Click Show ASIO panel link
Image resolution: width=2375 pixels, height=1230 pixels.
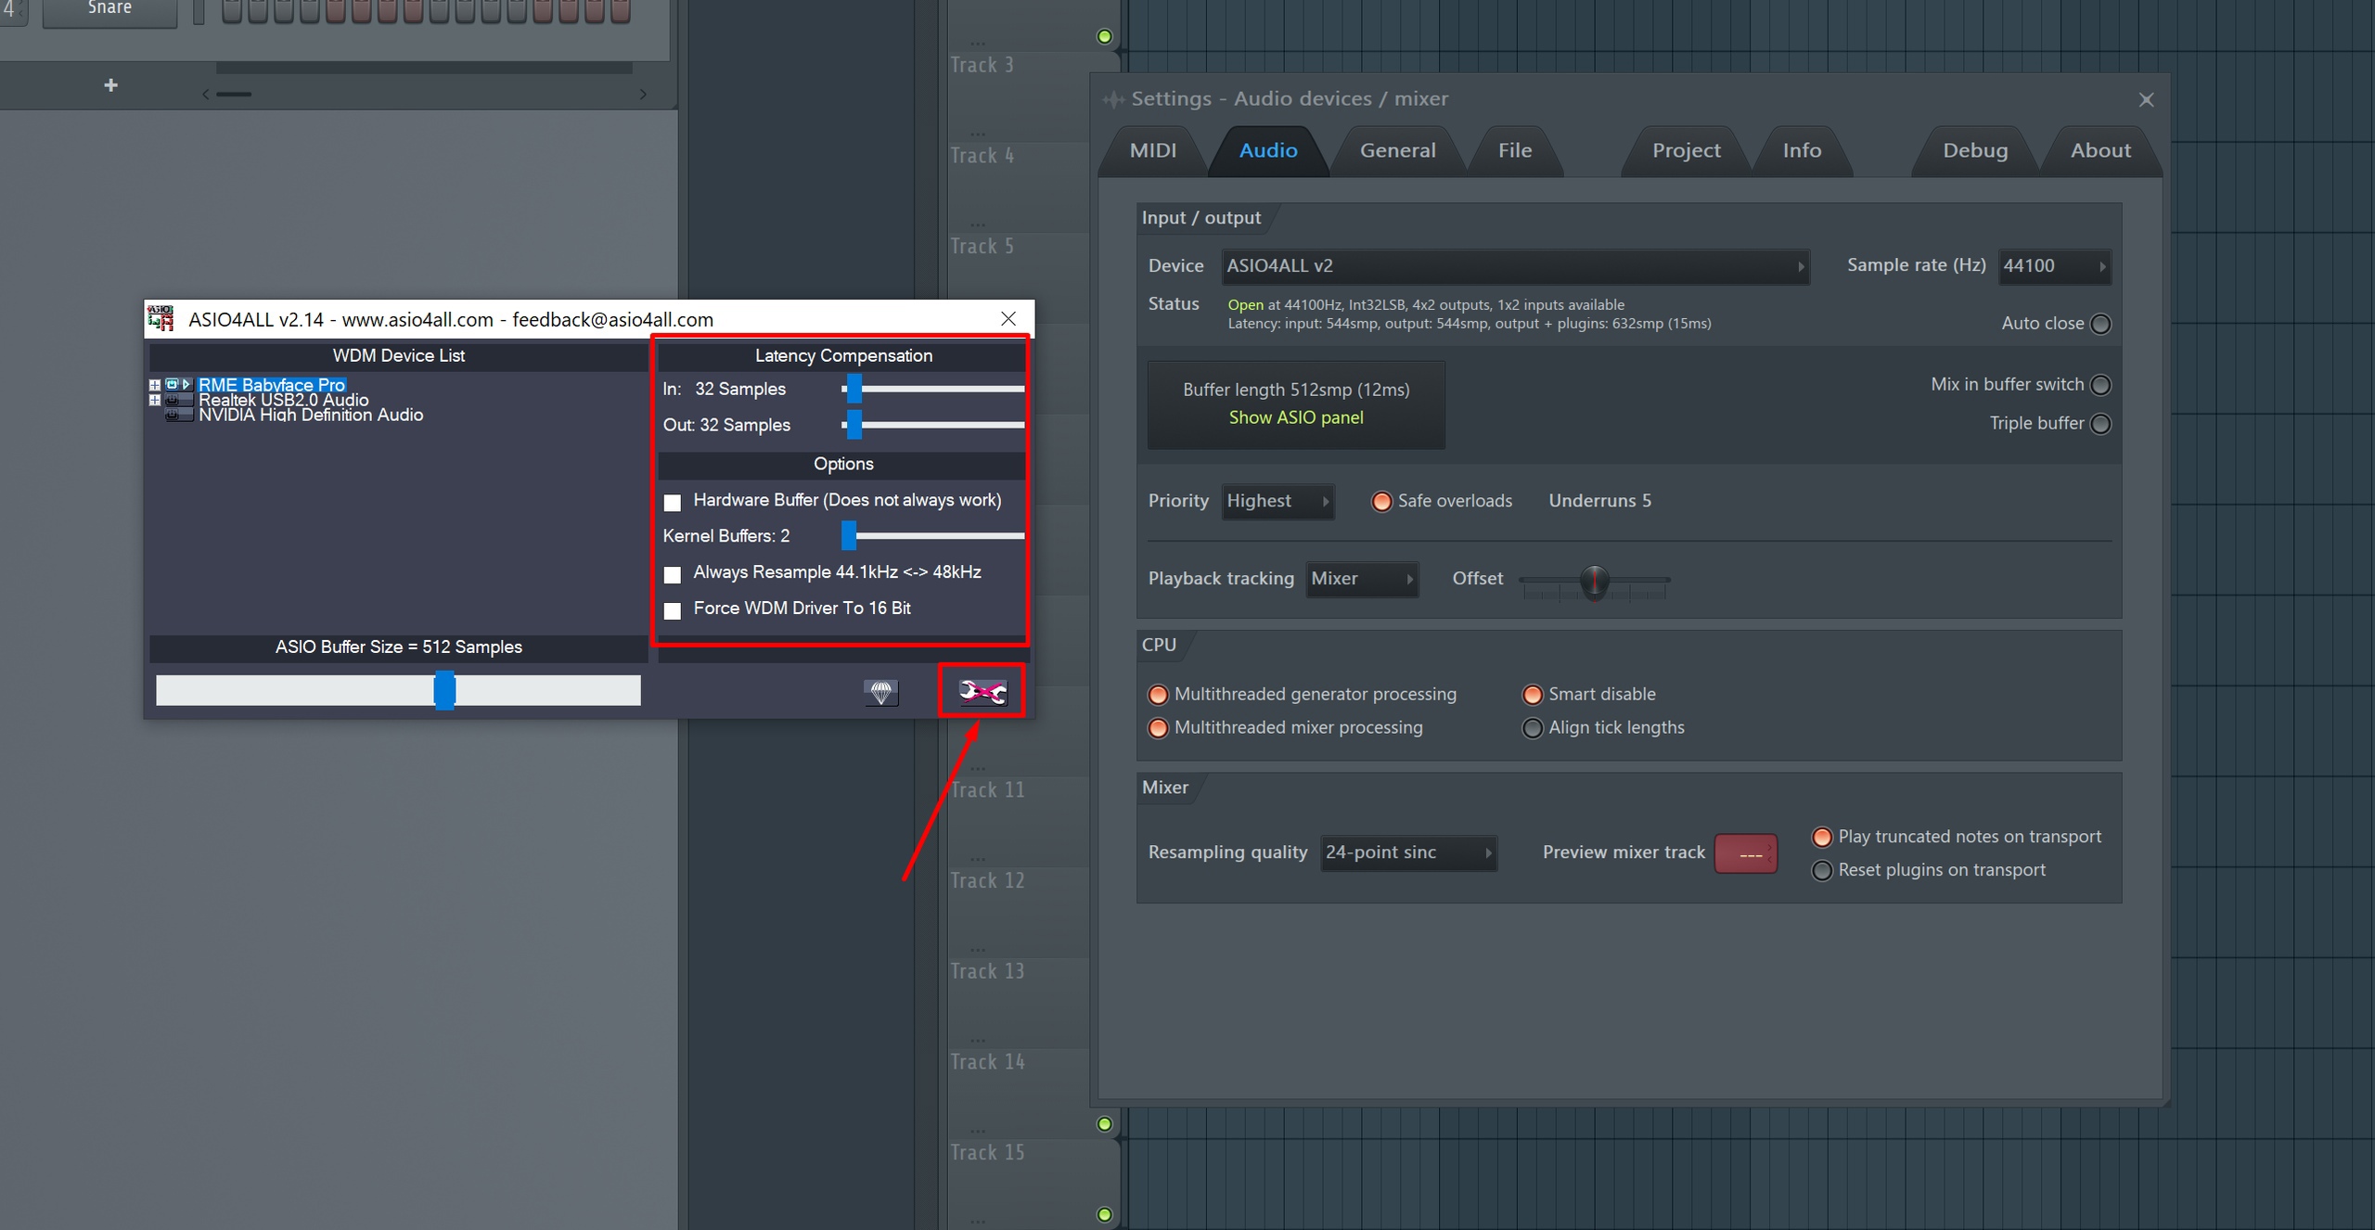click(1295, 417)
